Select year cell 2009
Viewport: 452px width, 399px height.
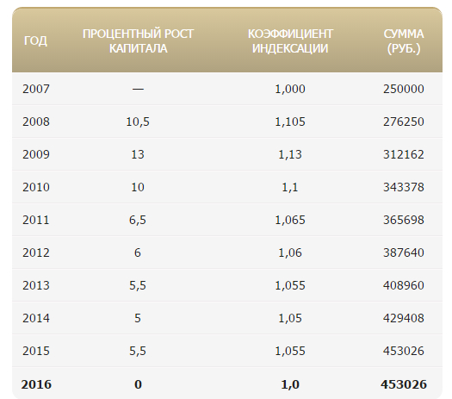[x=36, y=154]
